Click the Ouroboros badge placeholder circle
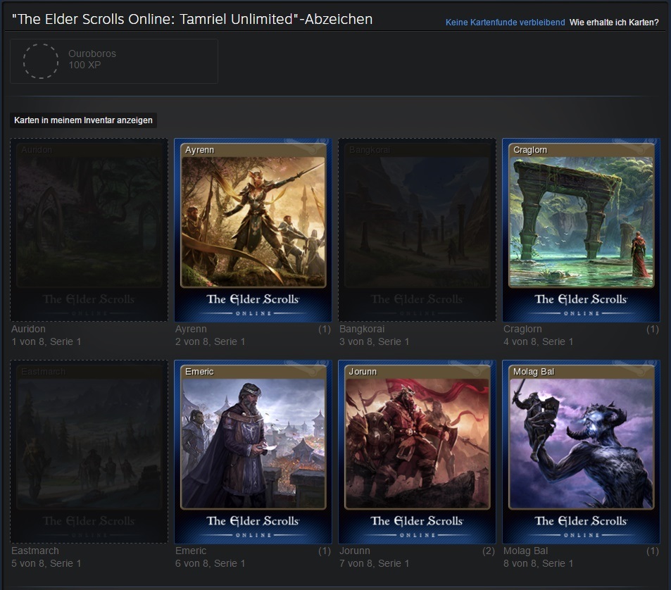Image resolution: width=671 pixels, height=590 pixels. point(41,61)
